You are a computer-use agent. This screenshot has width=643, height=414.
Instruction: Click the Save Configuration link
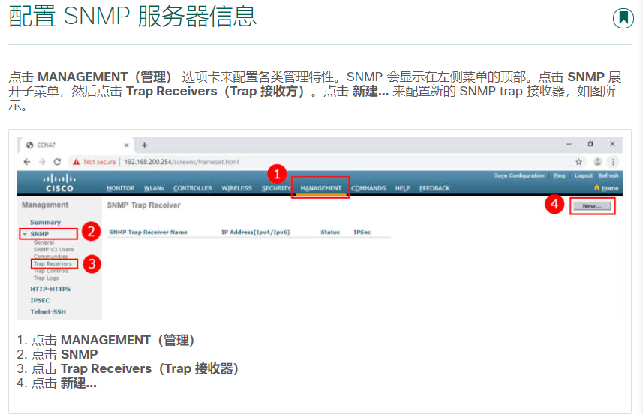pos(519,175)
